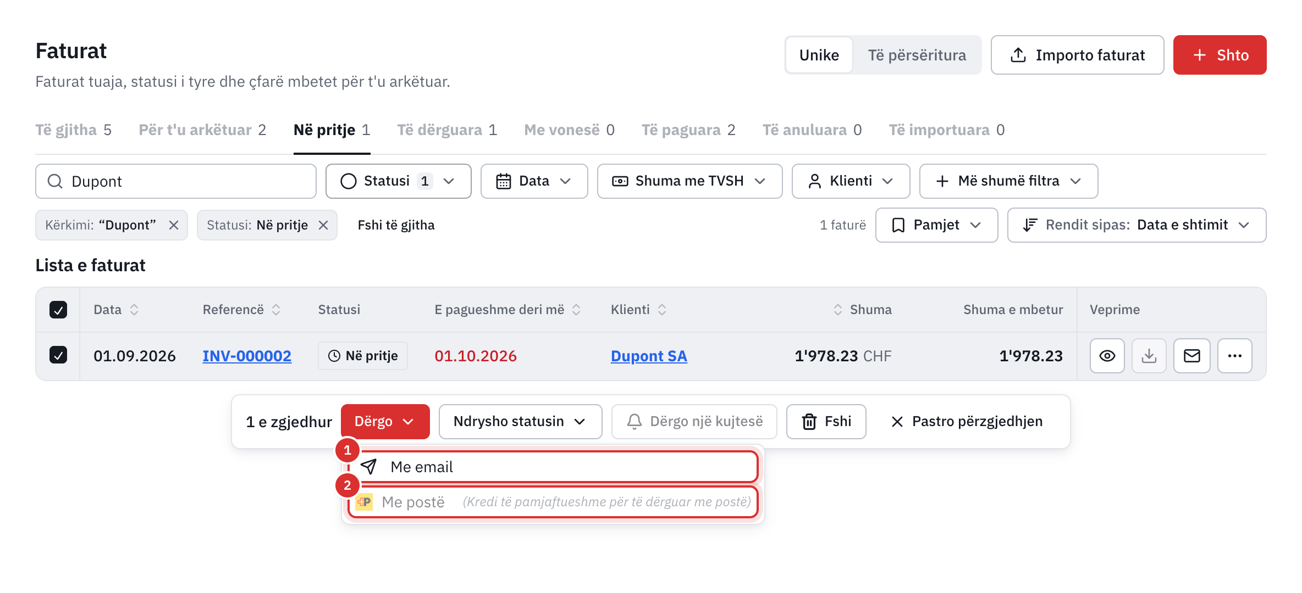This screenshot has width=1302, height=593.
Task: Delete selected invoice with Fshi button
Action: coord(826,422)
